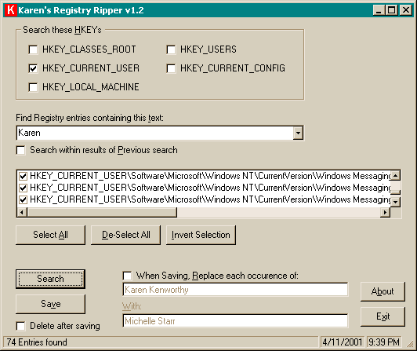Screen dimensions: 417x351
Task: Check Delete after saving
Action: coord(20,326)
